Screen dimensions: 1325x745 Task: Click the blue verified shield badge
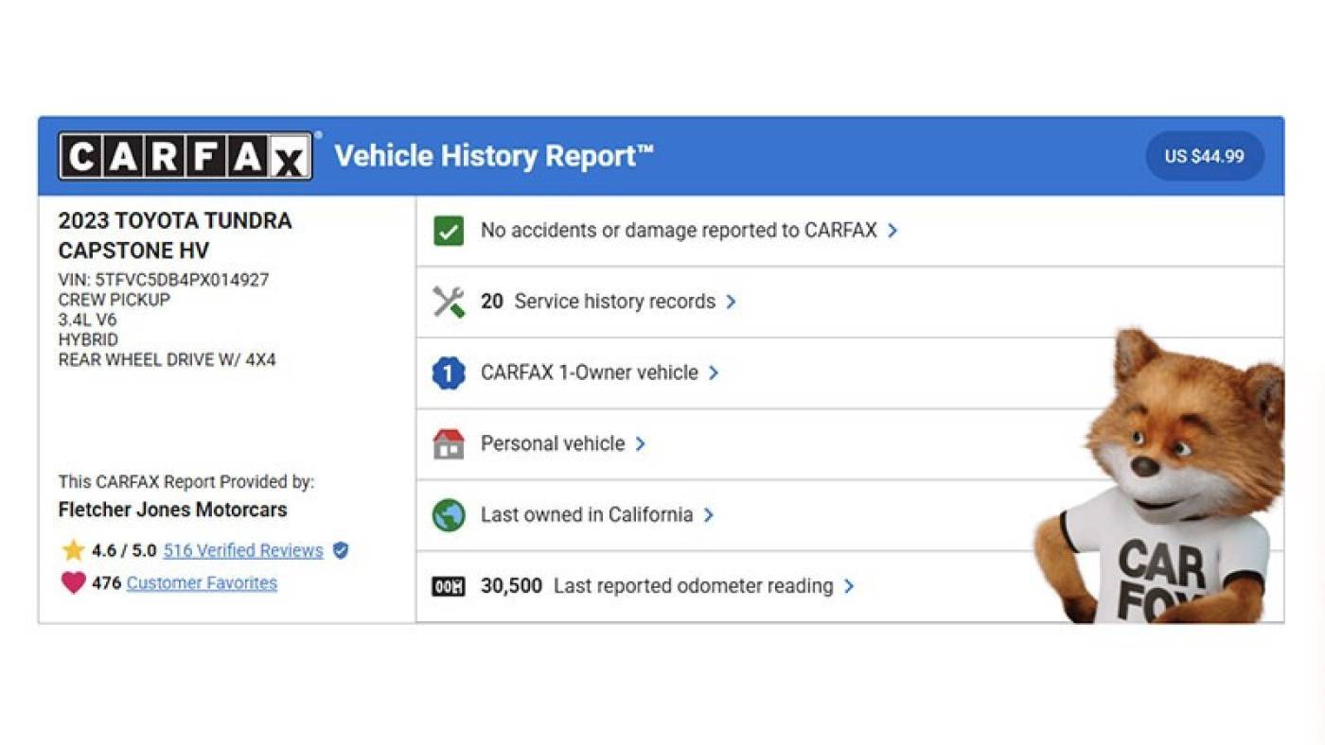tap(341, 550)
